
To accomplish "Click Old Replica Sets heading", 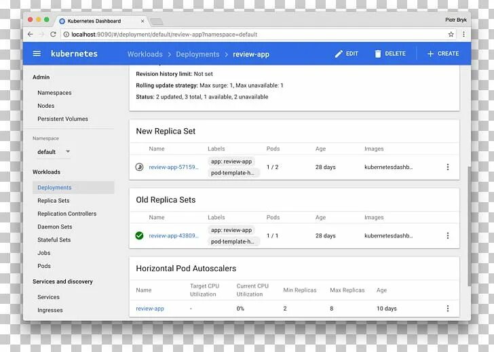I will click(166, 200).
